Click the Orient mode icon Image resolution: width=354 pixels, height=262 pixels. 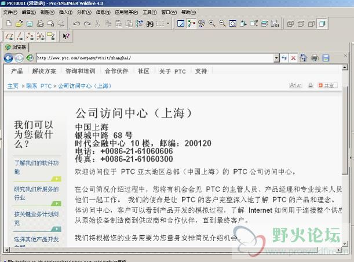tap(202, 24)
